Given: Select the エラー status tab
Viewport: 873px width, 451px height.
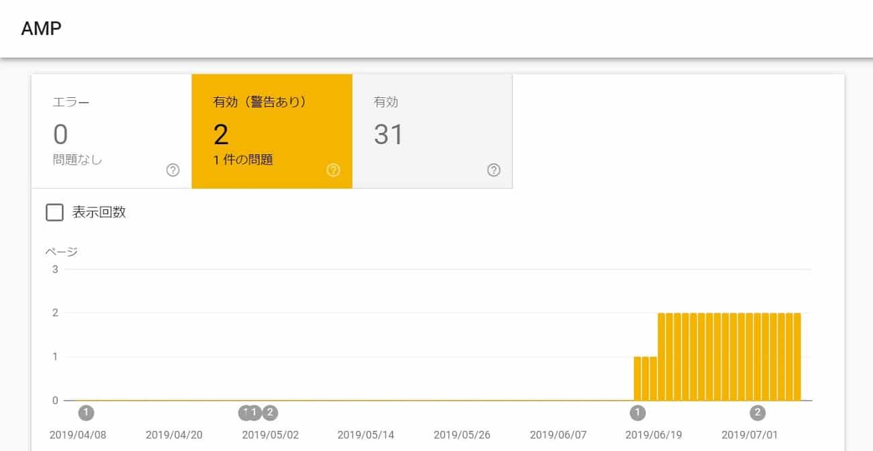Looking at the screenshot, I should click(x=111, y=131).
